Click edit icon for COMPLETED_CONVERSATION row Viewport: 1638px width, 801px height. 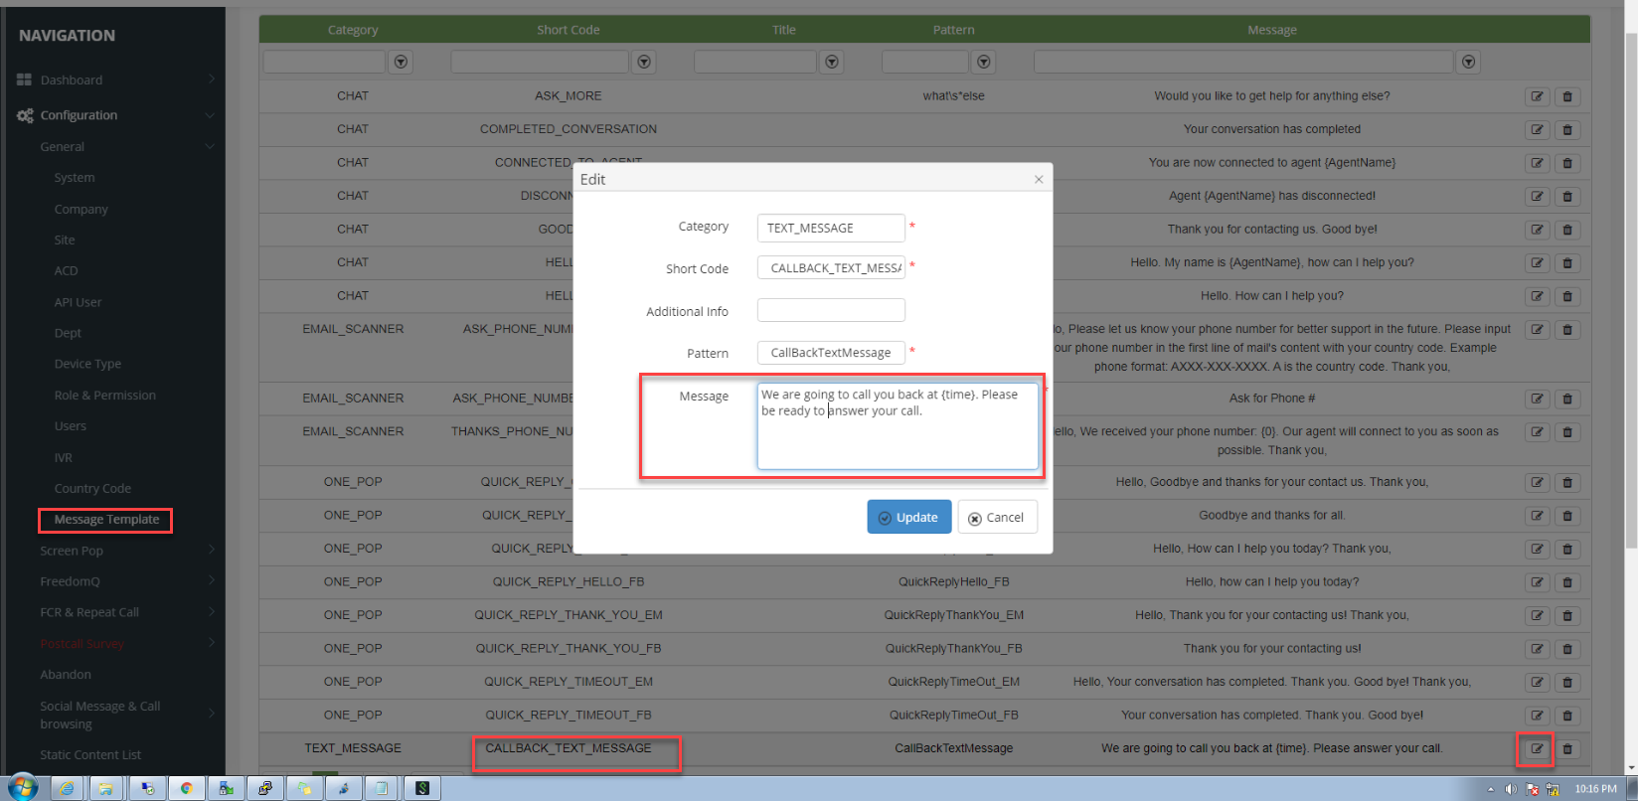click(x=1537, y=129)
